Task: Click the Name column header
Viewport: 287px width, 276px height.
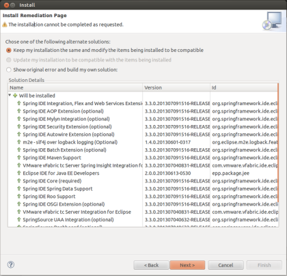Action: click(75, 87)
